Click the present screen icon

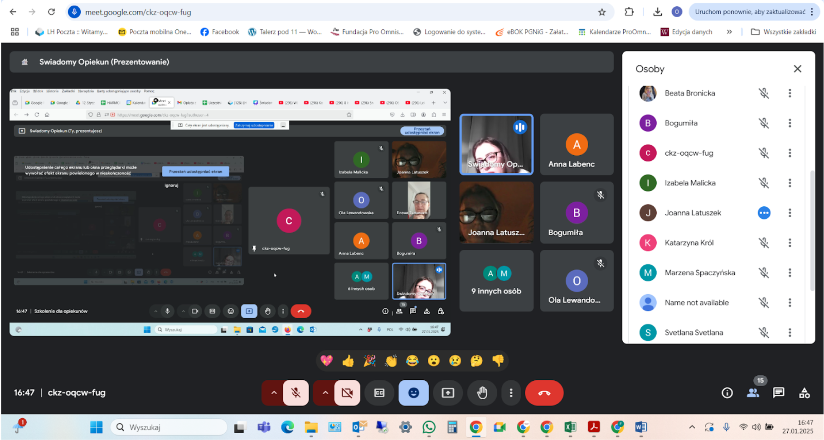pos(448,393)
